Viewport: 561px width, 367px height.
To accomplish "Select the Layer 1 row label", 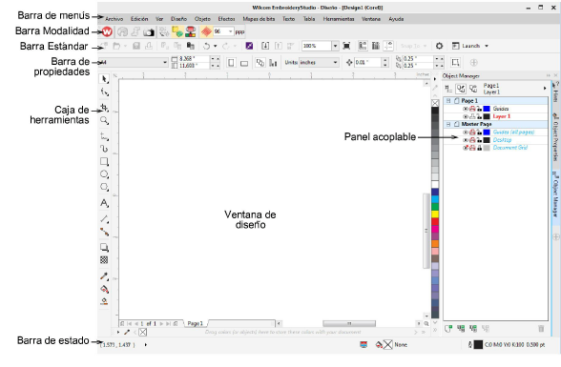I will 501,116.
